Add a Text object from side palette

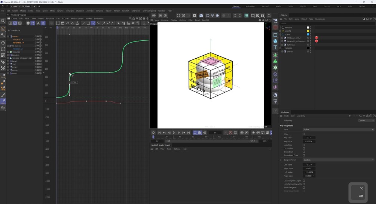275,47
